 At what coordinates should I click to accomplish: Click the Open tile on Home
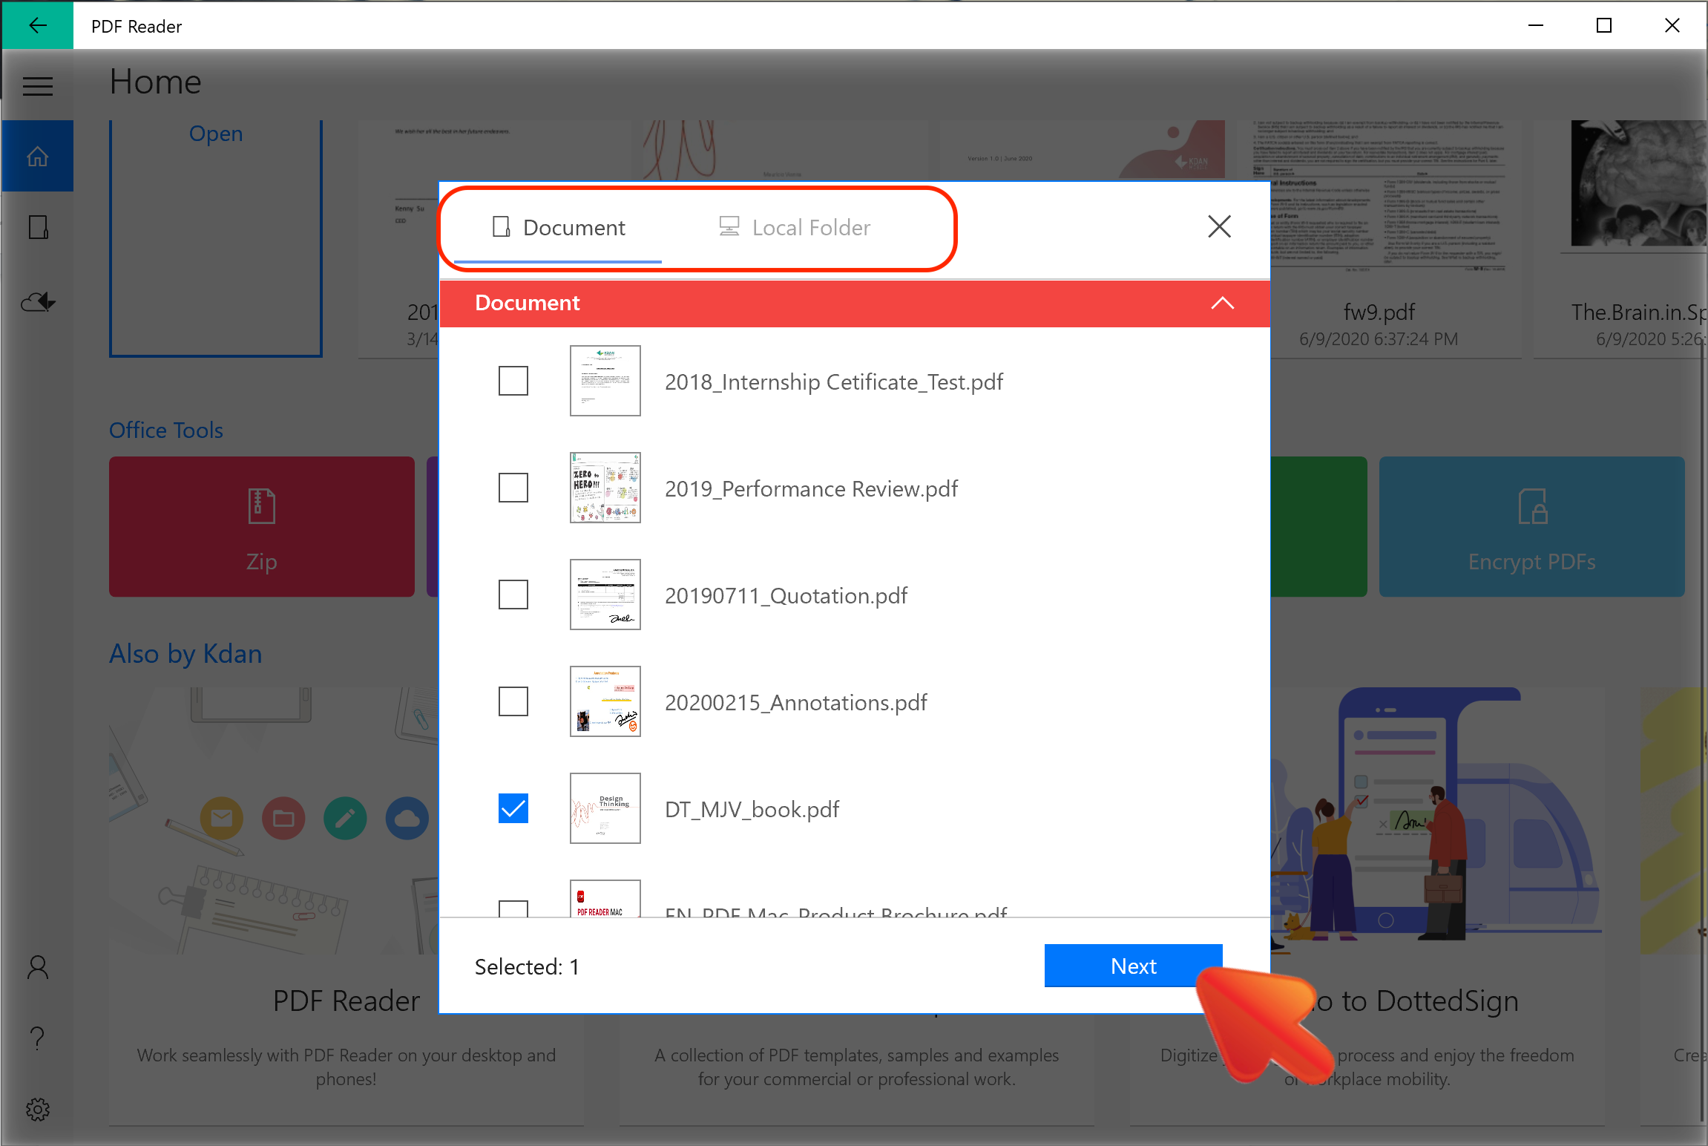pos(216,238)
